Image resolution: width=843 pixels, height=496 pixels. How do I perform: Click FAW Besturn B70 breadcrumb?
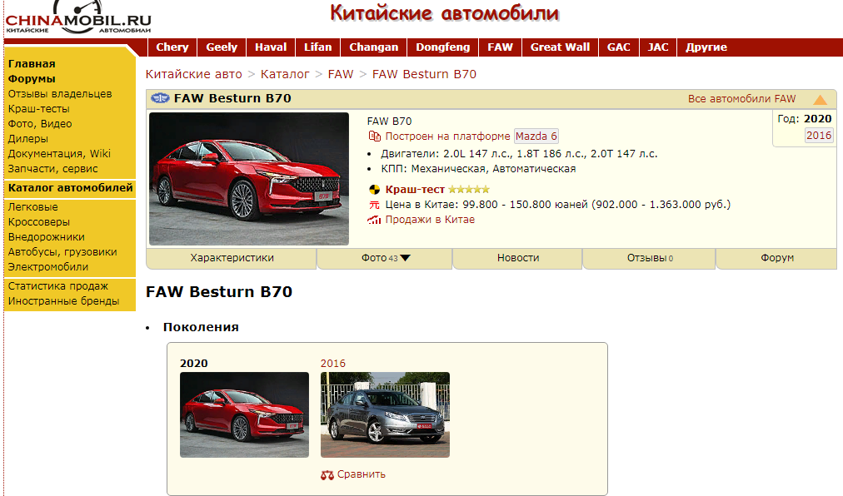click(x=424, y=74)
